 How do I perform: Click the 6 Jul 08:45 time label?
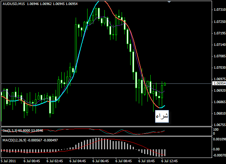point(123,161)
